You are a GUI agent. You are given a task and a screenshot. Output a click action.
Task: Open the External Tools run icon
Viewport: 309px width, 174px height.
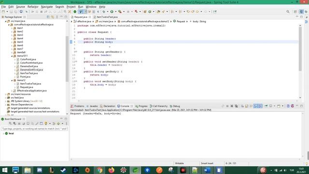(x=120, y=12)
